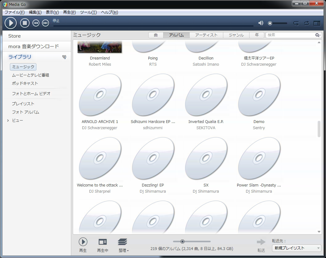Skip to next track
326x258 pixels.
point(46,23)
